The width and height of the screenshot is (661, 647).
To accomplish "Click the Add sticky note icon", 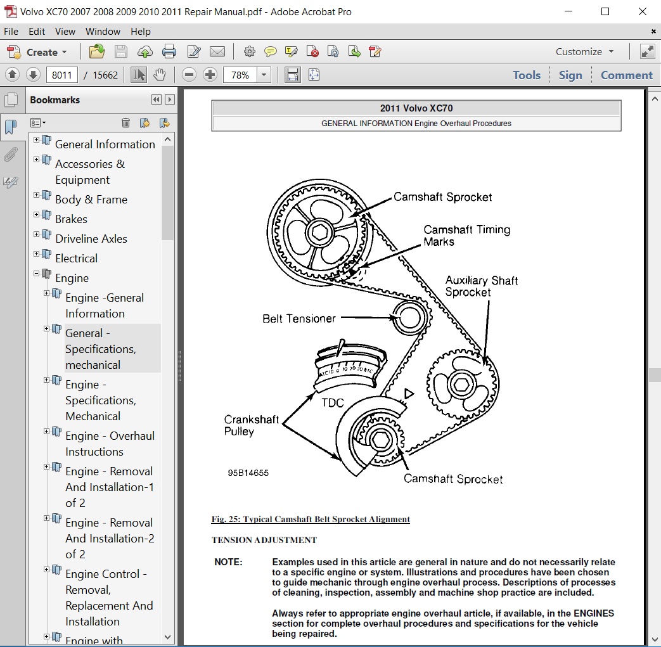I will point(270,51).
